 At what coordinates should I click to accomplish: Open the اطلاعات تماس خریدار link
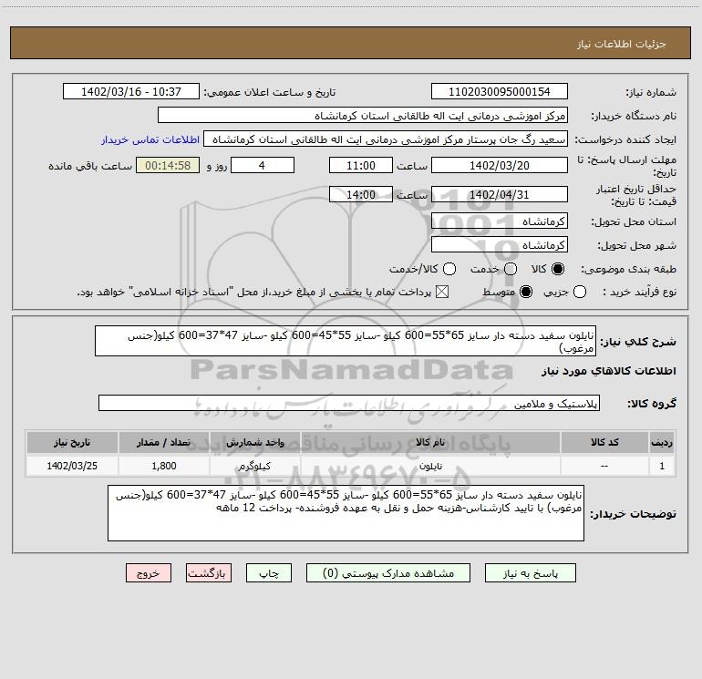(150, 139)
